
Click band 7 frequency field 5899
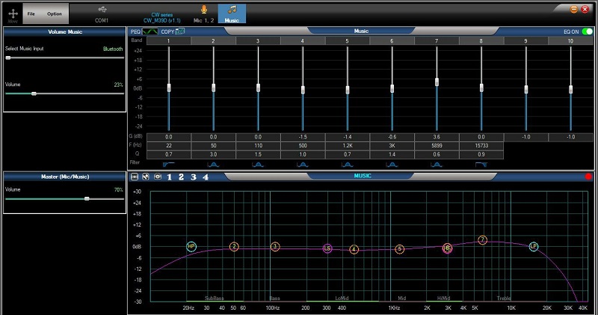pos(437,145)
